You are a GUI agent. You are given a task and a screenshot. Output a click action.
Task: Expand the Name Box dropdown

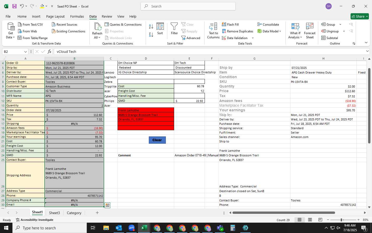[25, 52]
